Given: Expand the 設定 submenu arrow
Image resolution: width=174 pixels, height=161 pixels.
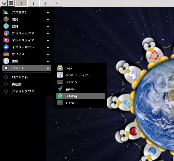Looking at the screenshot, I should pyautogui.click(x=48, y=61).
